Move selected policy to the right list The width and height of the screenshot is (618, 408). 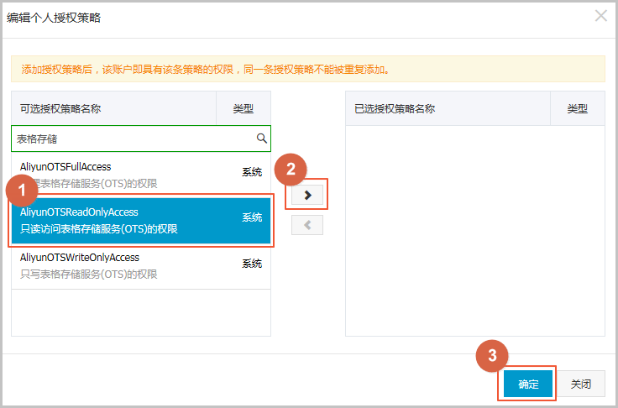point(307,195)
